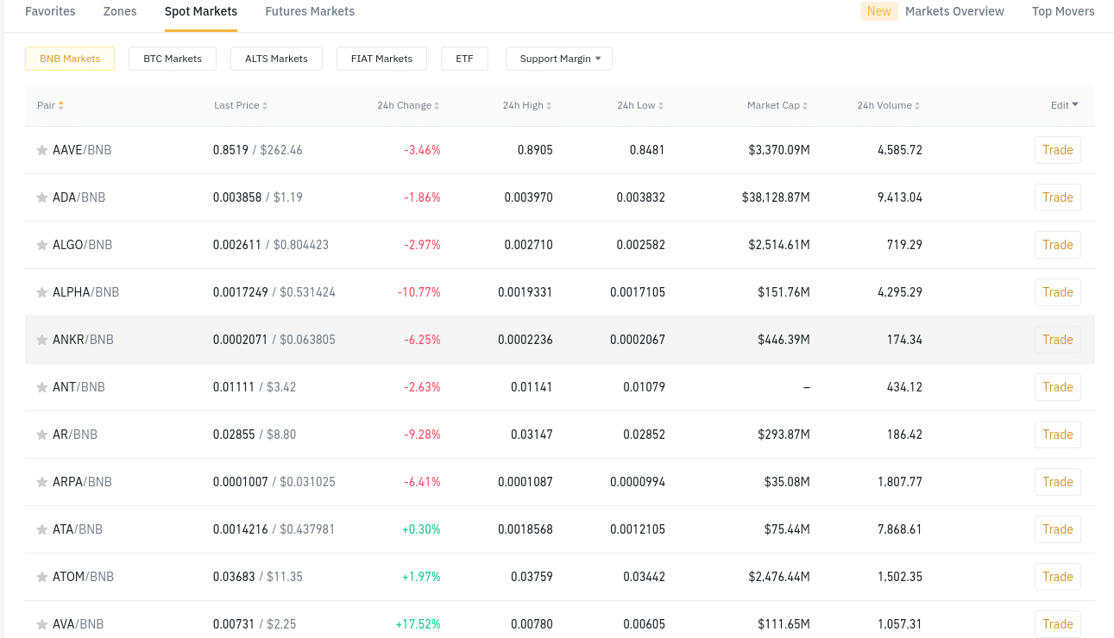This screenshot has width=1114, height=638.
Task: Open the Edit columns dropdown
Action: pos(1065,105)
